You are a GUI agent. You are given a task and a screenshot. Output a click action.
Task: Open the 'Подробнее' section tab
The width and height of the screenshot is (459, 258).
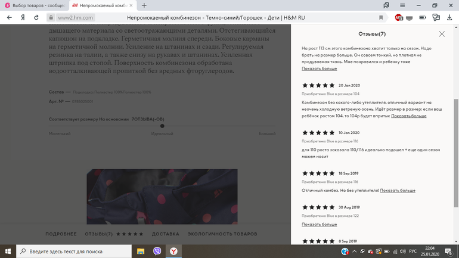pos(61,234)
